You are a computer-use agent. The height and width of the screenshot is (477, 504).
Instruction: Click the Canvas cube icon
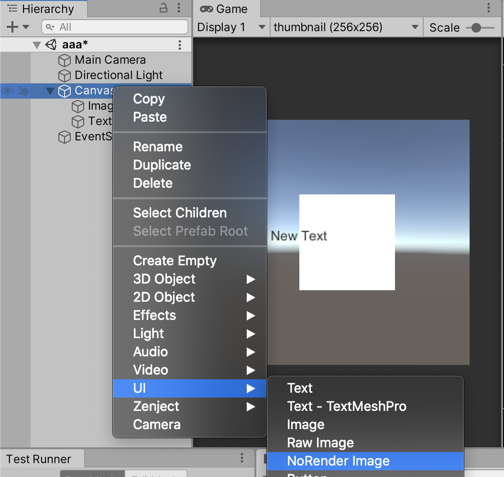[64, 91]
